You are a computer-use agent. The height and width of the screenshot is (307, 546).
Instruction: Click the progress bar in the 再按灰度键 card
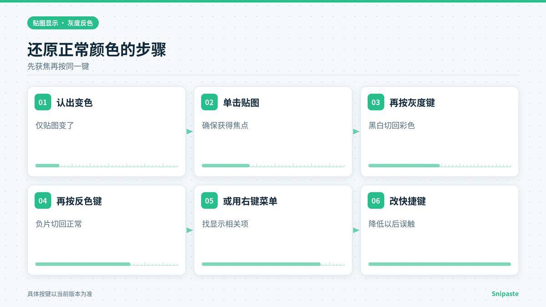pos(440,166)
